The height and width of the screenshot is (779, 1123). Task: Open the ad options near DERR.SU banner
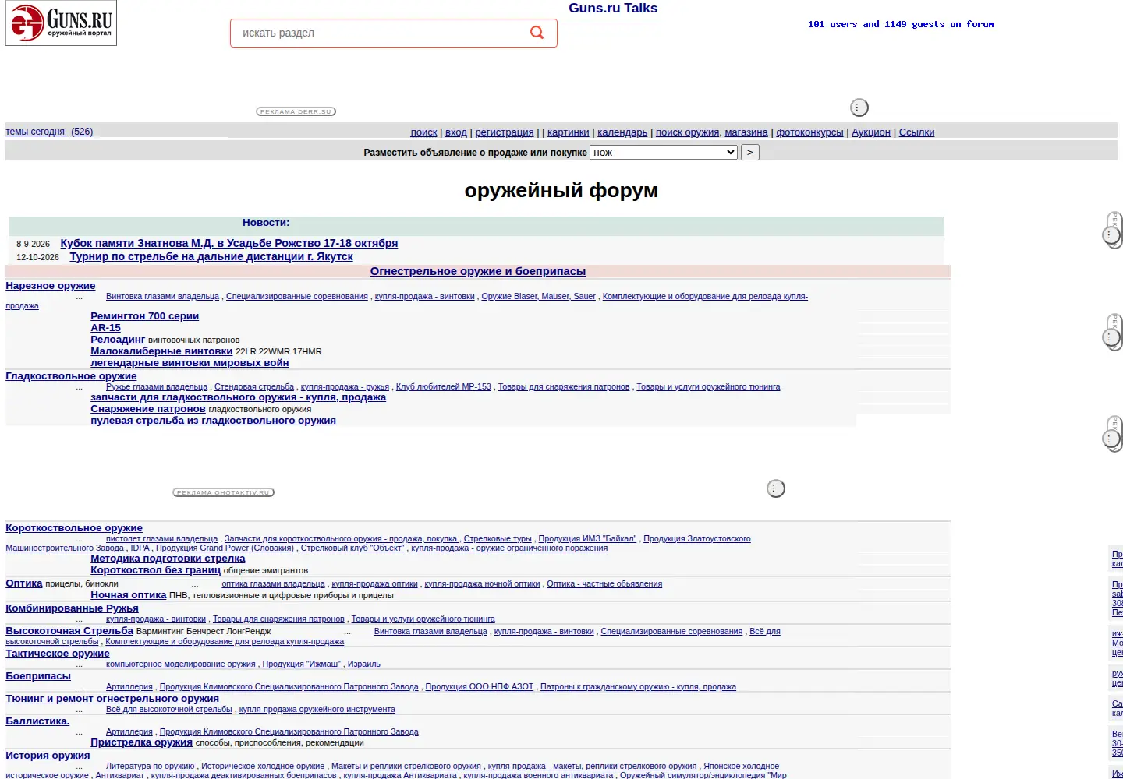(859, 108)
